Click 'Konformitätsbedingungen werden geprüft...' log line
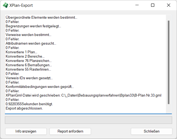 (39, 87)
